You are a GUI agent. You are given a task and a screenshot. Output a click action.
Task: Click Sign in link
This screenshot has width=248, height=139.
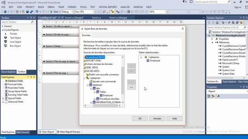238,7
